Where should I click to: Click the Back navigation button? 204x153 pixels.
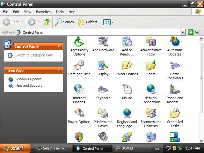tap(11, 22)
